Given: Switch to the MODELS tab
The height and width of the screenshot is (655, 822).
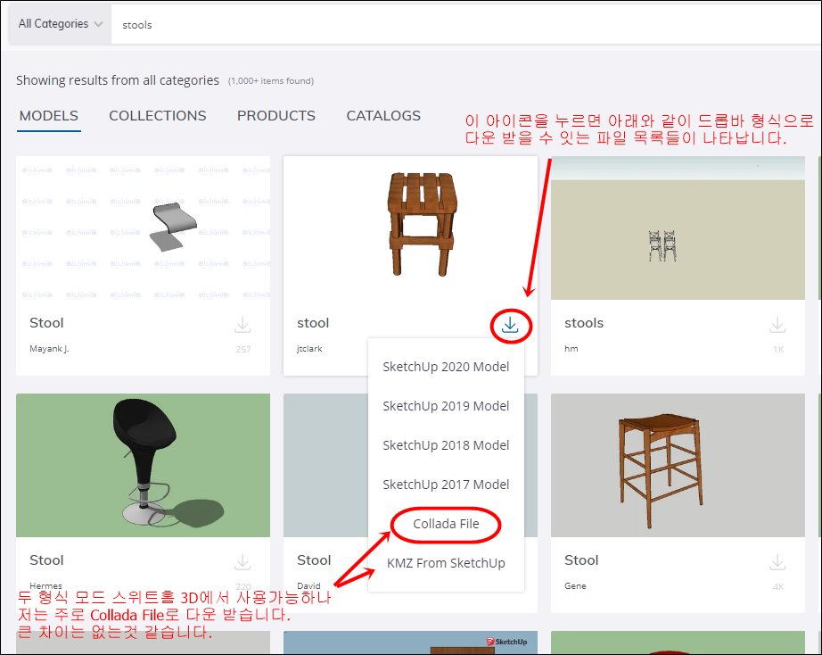Looking at the screenshot, I should [x=49, y=115].
